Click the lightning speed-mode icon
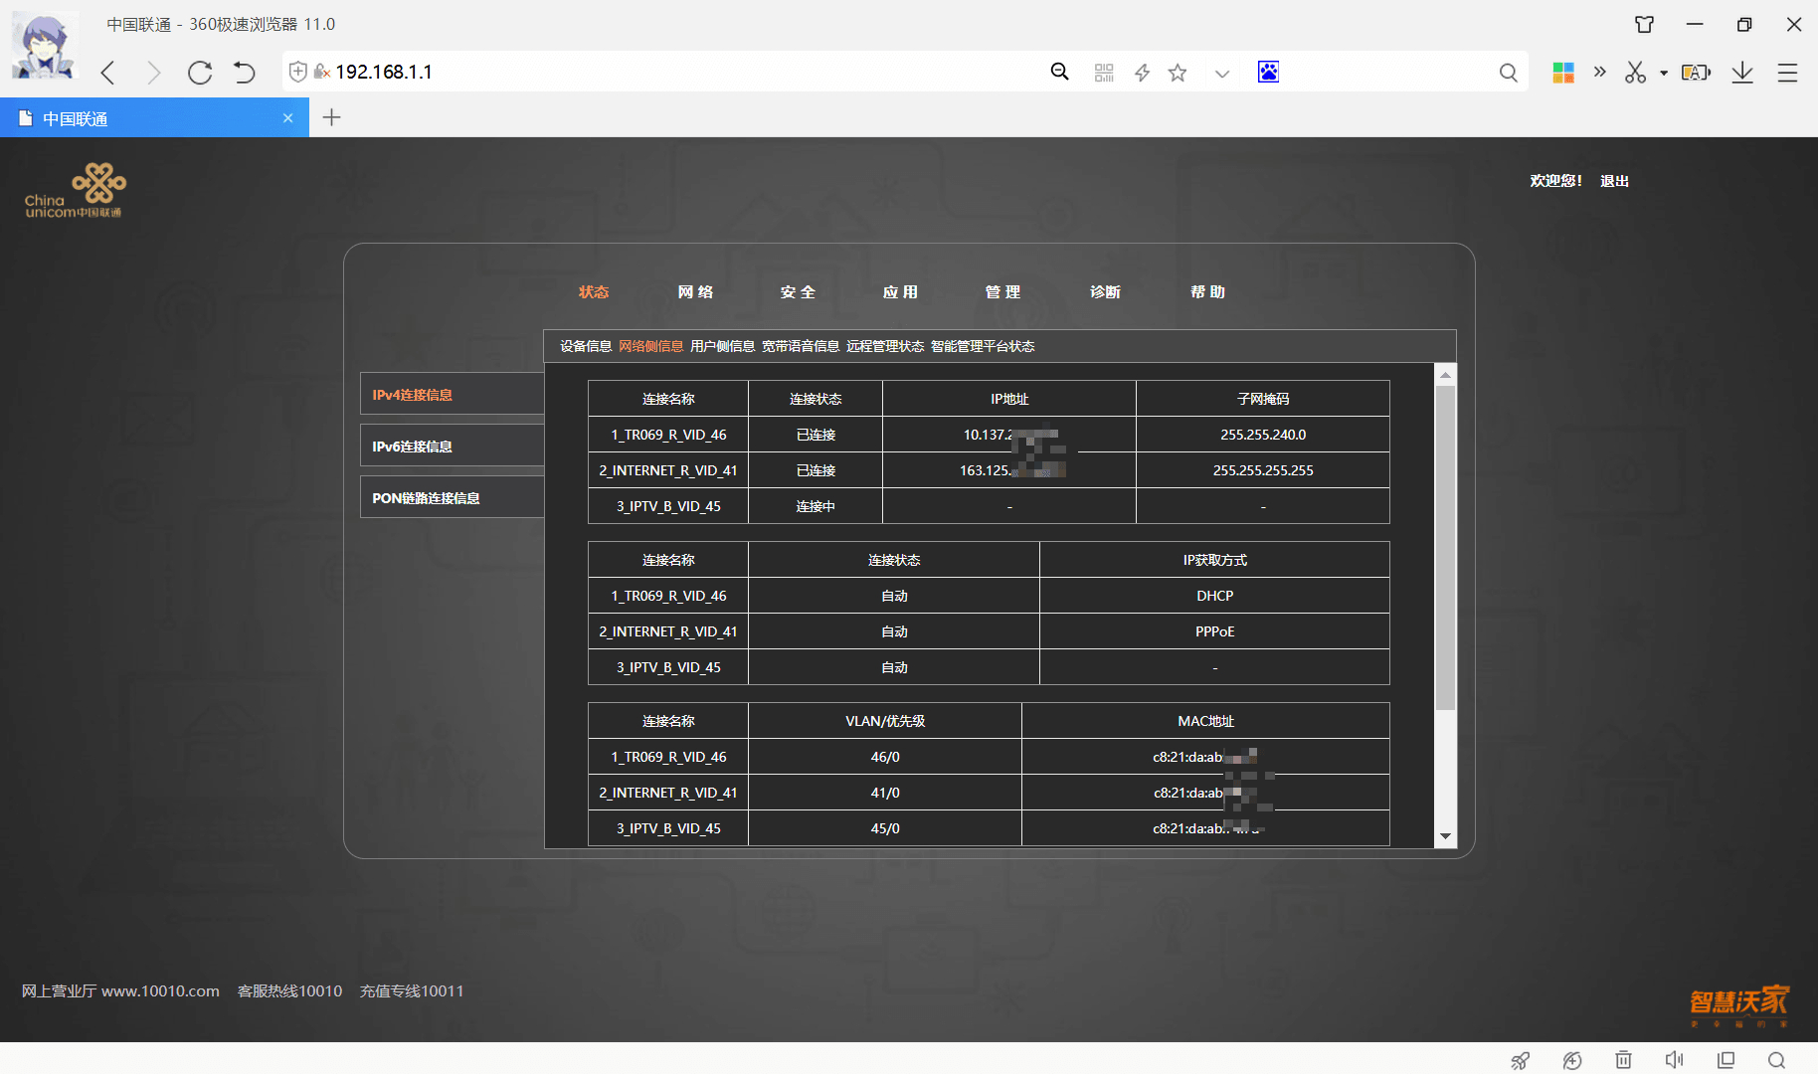 click(1142, 73)
